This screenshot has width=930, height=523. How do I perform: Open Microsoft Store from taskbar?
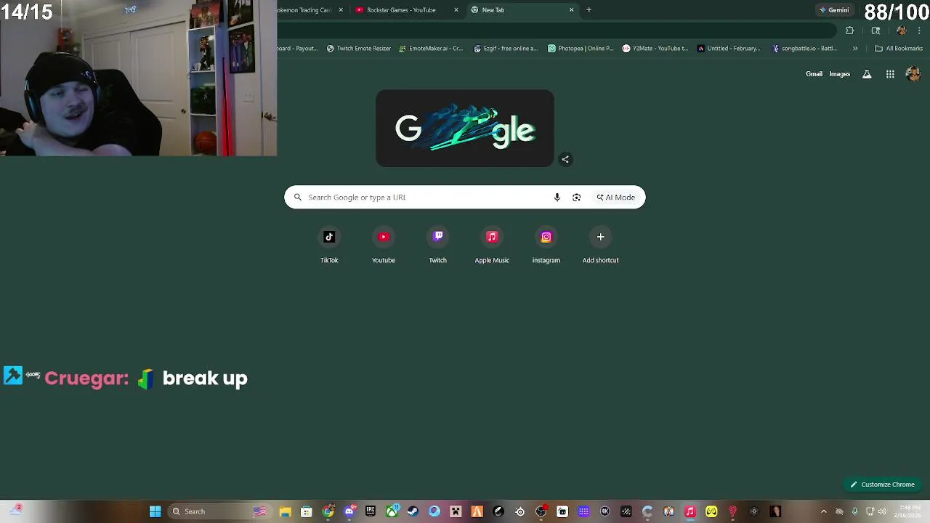[x=307, y=511]
